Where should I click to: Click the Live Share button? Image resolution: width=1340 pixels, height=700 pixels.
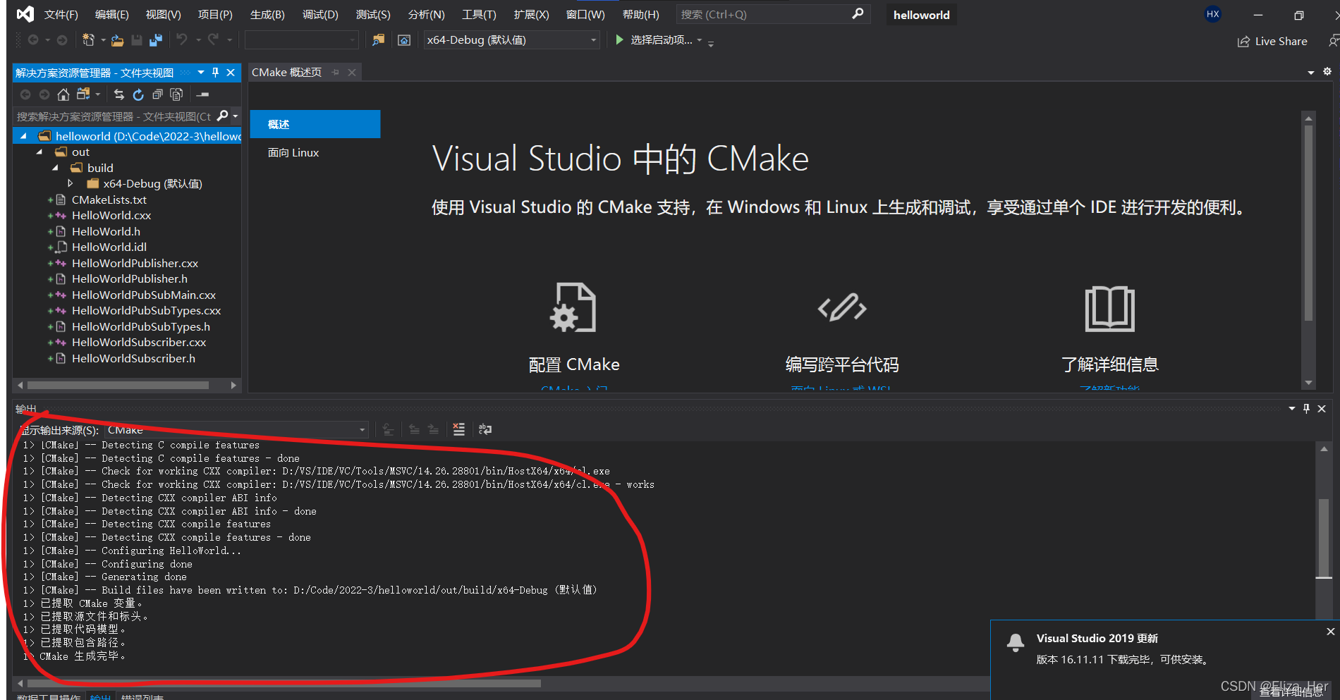(1272, 42)
